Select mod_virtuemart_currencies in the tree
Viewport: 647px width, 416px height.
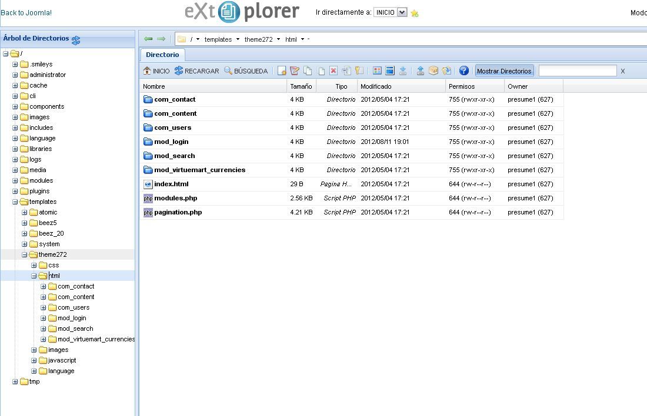pos(96,339)
